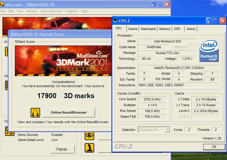Open the Register menu in 3DMark2001
Screen dimensions: 227x160
[72, 11]
